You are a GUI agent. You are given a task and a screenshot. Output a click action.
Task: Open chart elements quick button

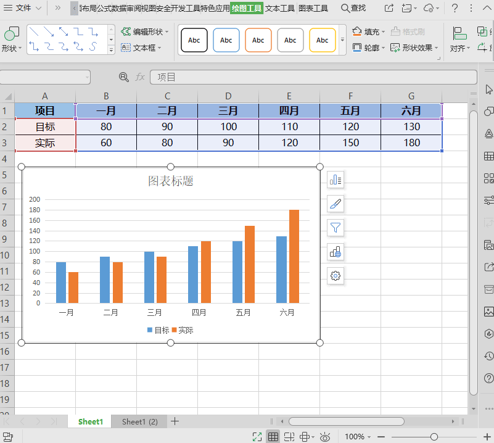click(336, 180)
